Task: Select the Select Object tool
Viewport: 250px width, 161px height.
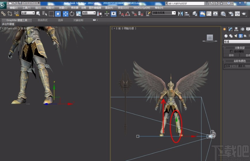Action: click(38, 14)
